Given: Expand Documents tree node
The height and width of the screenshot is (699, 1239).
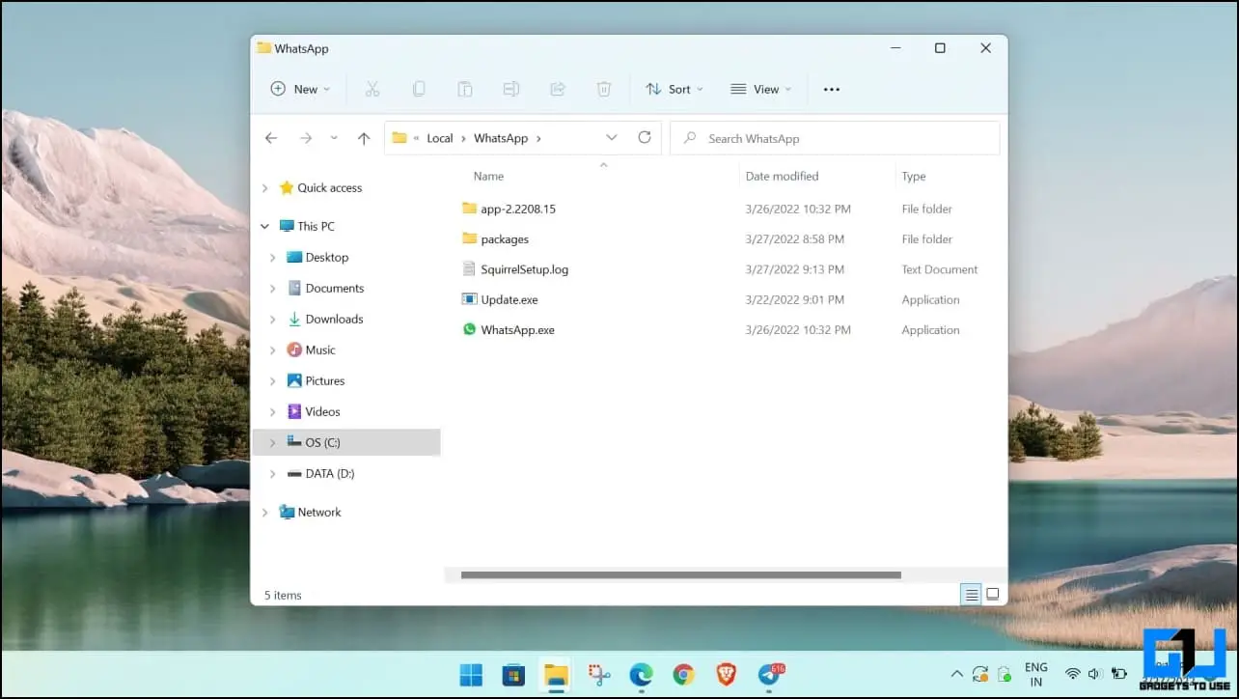Looking at the screenshot, I should click(273, 289).
